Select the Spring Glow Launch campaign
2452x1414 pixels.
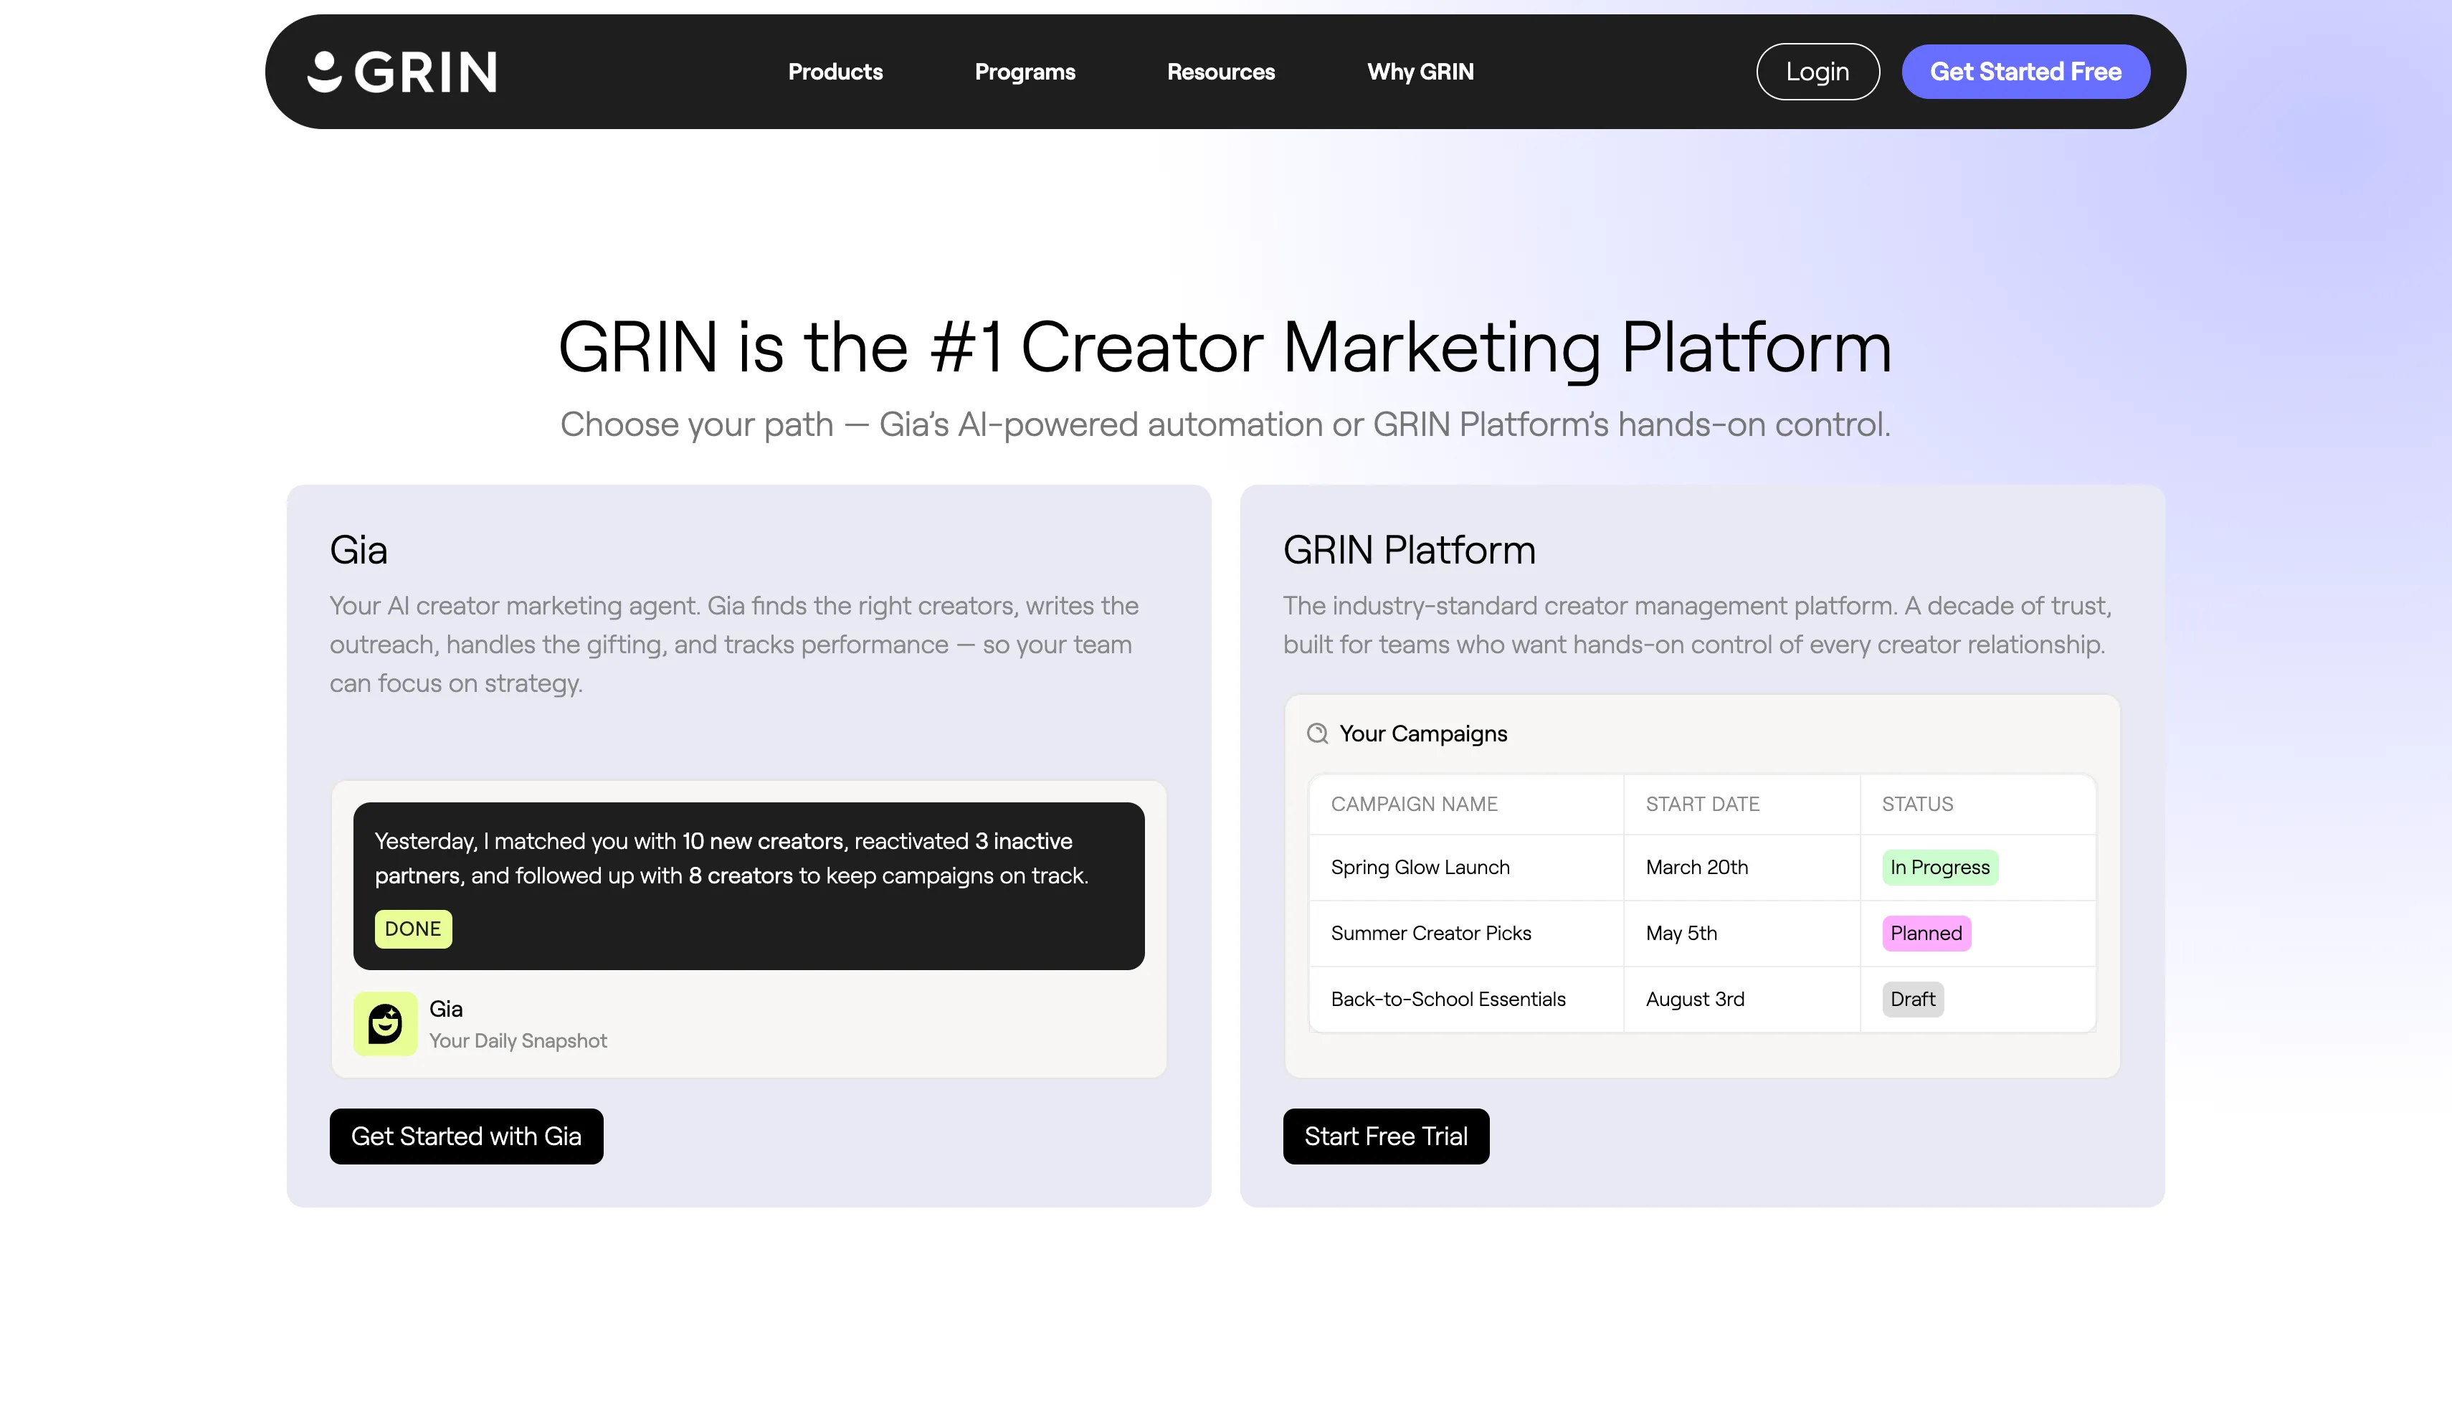click(1420, 867)
